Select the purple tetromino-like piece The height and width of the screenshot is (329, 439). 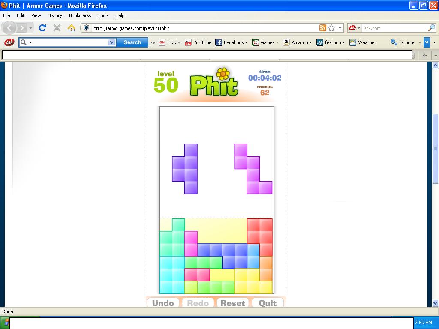[191, 169]
